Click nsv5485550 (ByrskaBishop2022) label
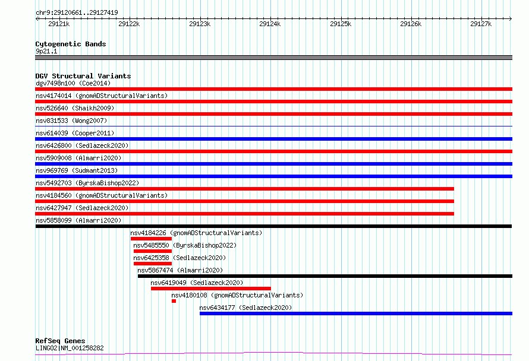The image size is (529, 361). (x=185, y=245)
